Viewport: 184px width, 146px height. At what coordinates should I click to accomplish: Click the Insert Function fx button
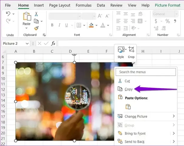(53, 43)
